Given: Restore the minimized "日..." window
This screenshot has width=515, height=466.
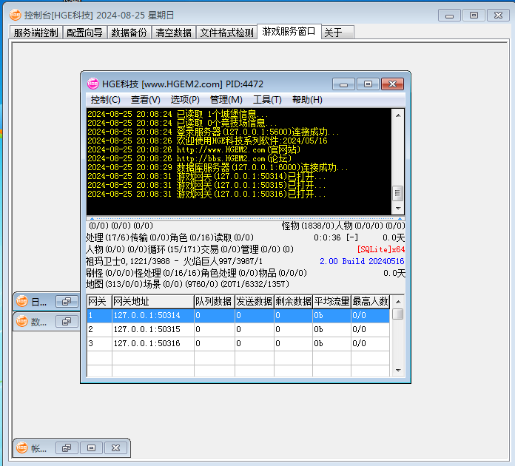Looking at the screenshot, I should point(67,302).
